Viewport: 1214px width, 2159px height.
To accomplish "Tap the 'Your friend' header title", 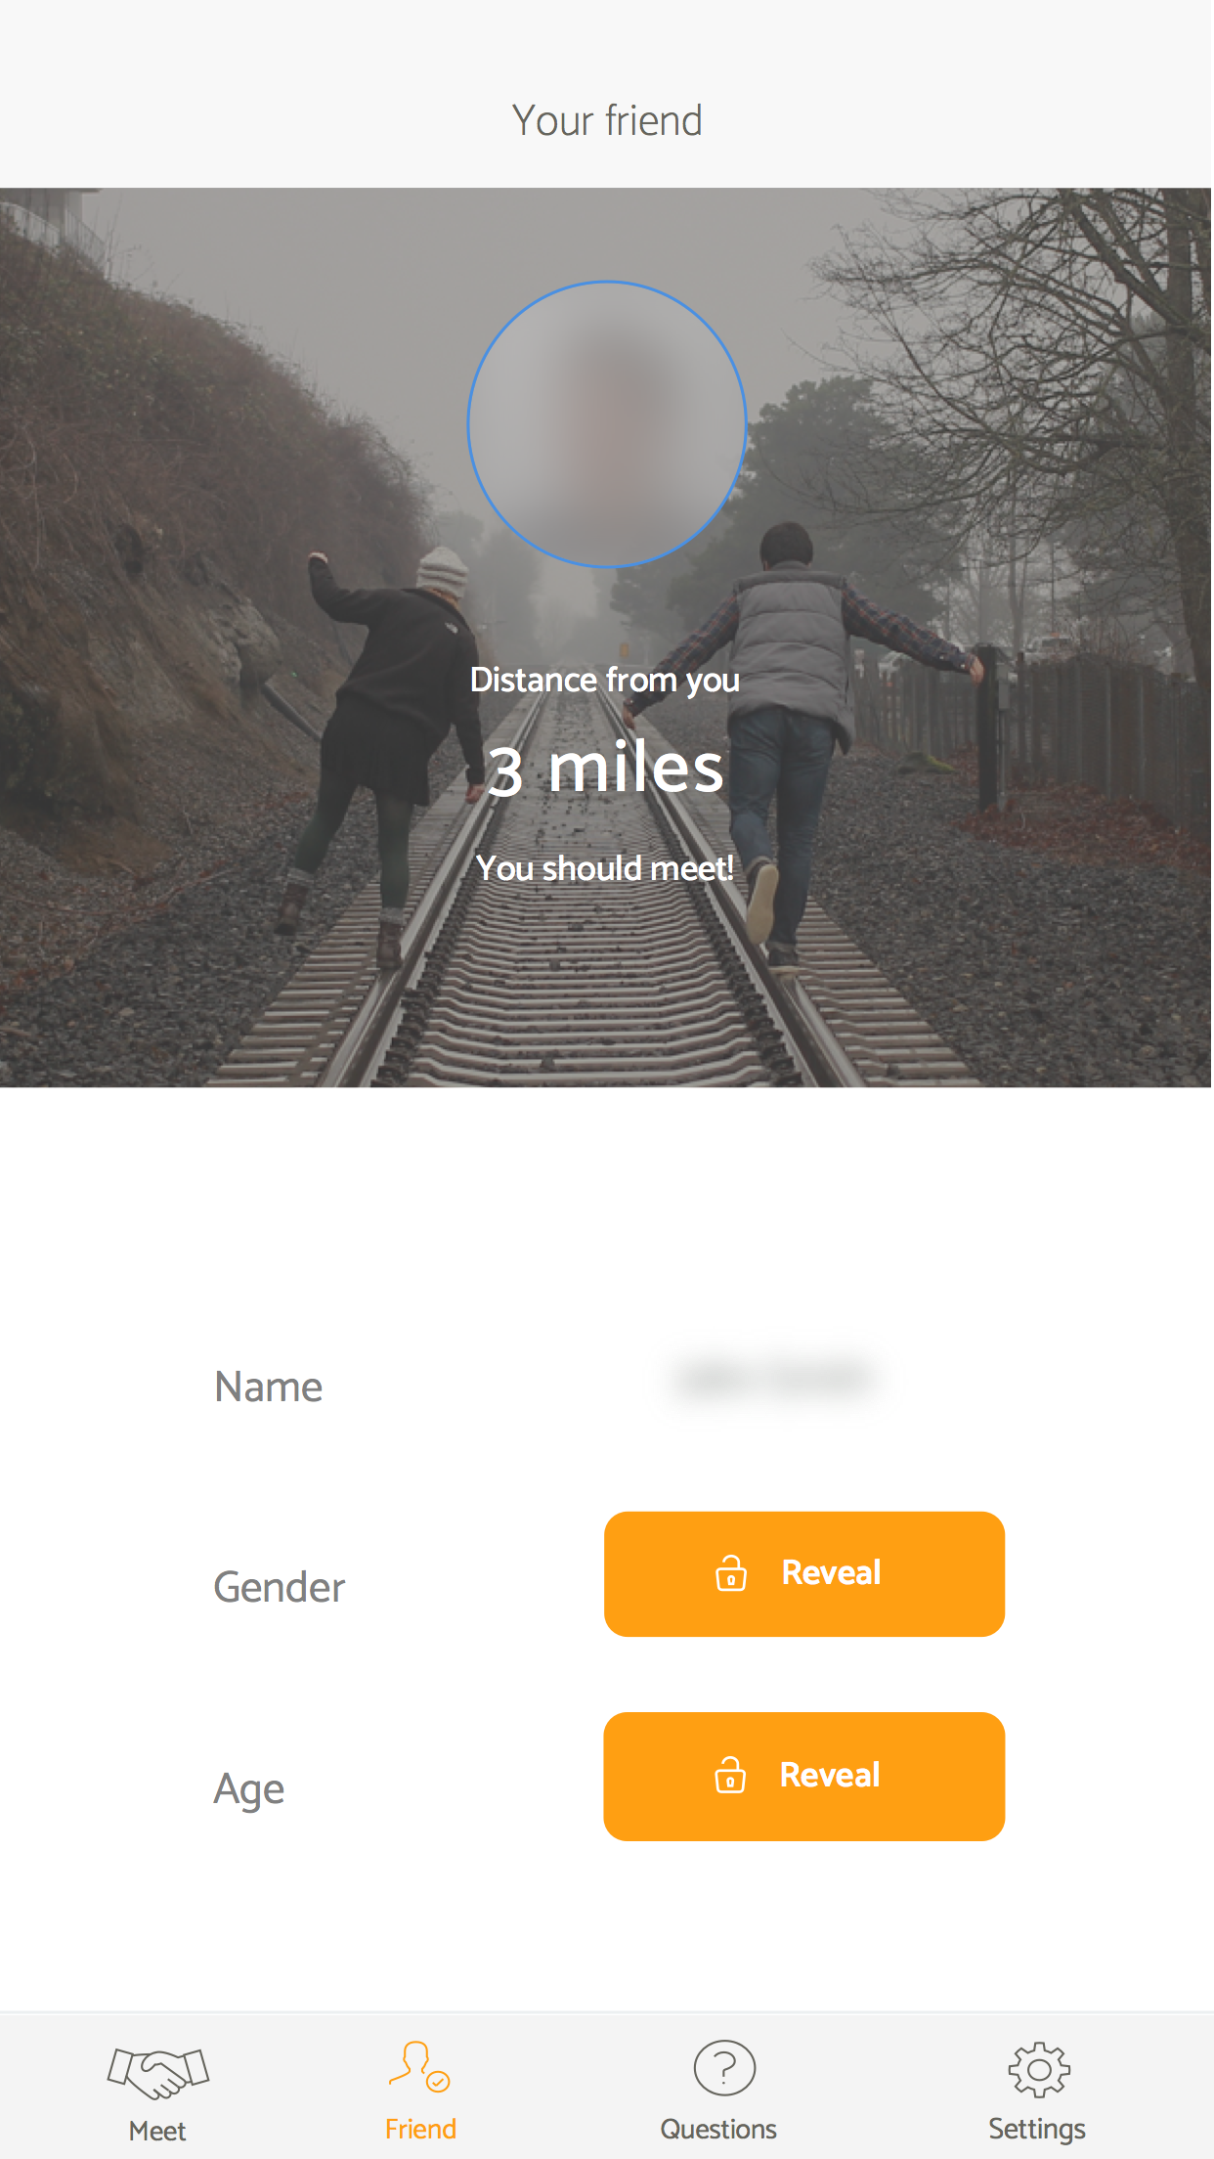I will click(607, 121).
